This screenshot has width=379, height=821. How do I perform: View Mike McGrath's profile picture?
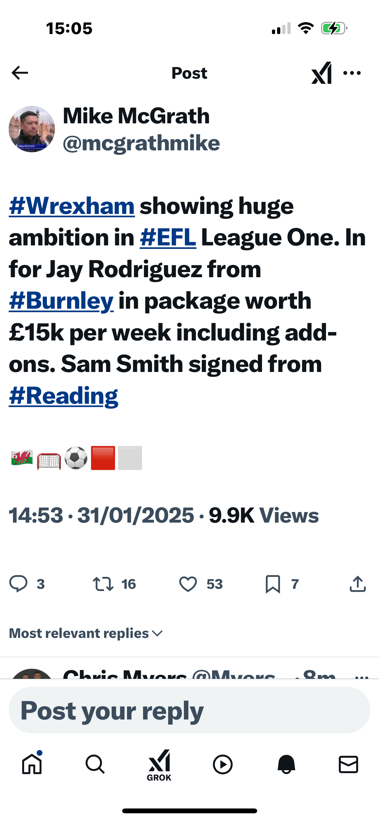32,129
